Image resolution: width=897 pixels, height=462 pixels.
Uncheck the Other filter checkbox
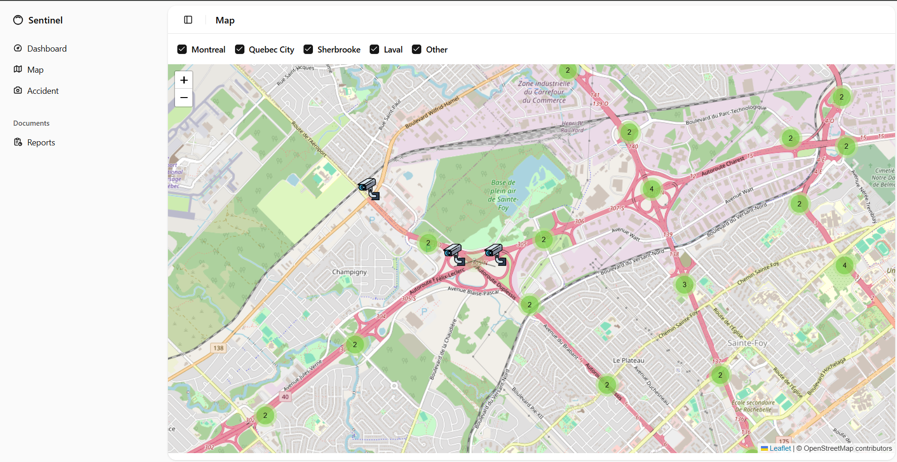(417, 49)
